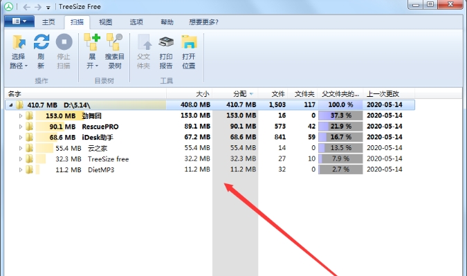Switch to the 视图 tab
Viewport: 467px width, 276px height.
click(105, 22)
